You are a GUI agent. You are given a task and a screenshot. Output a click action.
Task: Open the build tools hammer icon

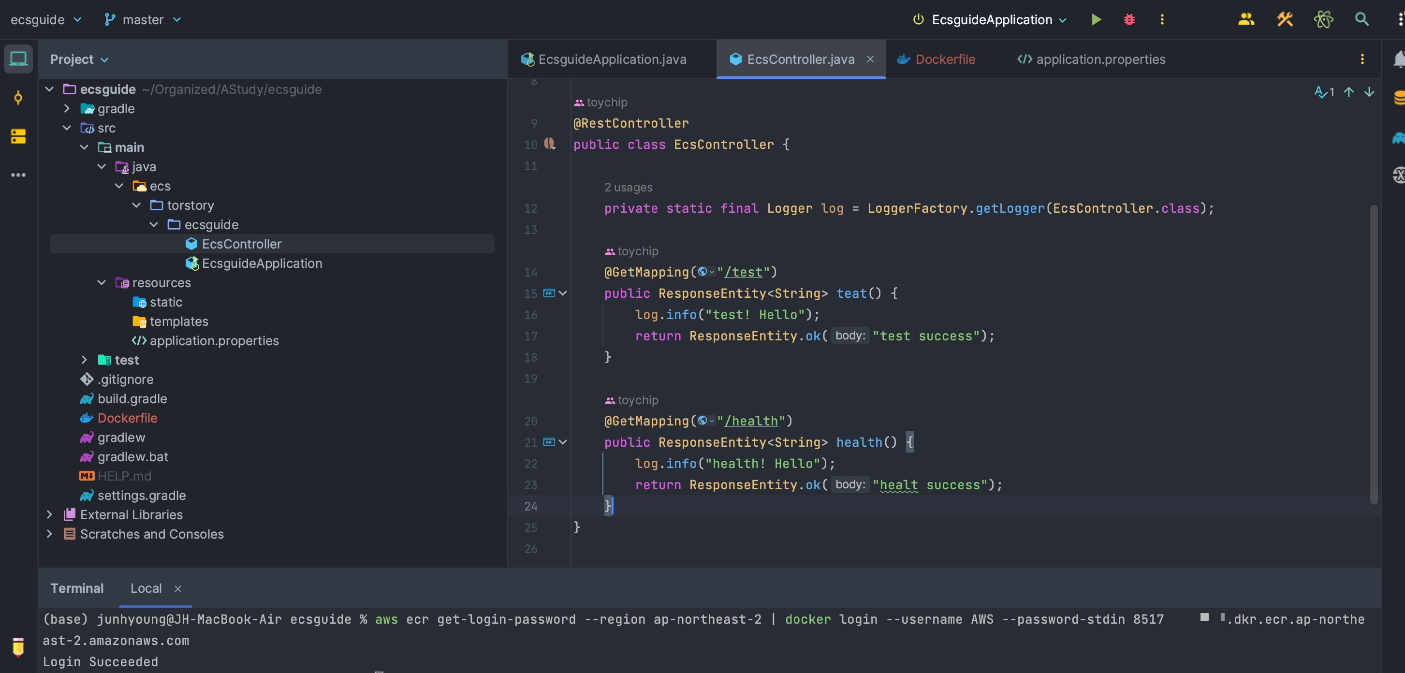click(1285, 20)
